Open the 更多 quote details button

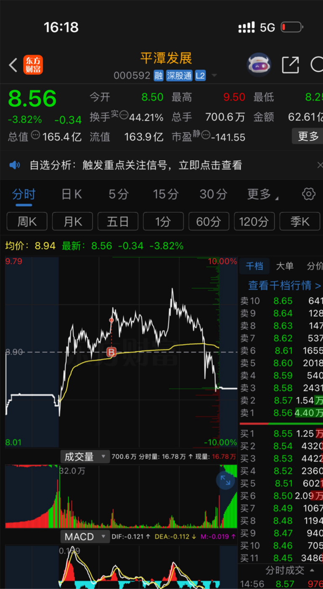point(308,136)
